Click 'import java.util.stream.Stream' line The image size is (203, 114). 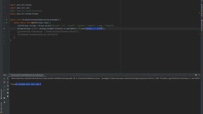coord(24,14)
